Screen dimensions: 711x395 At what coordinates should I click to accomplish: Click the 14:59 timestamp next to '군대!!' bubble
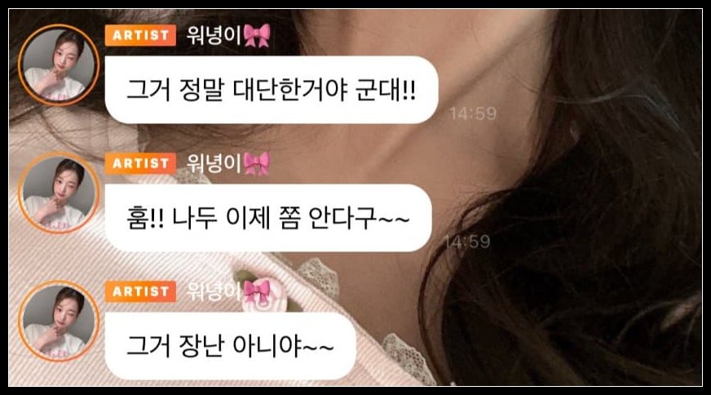point(473,113)
